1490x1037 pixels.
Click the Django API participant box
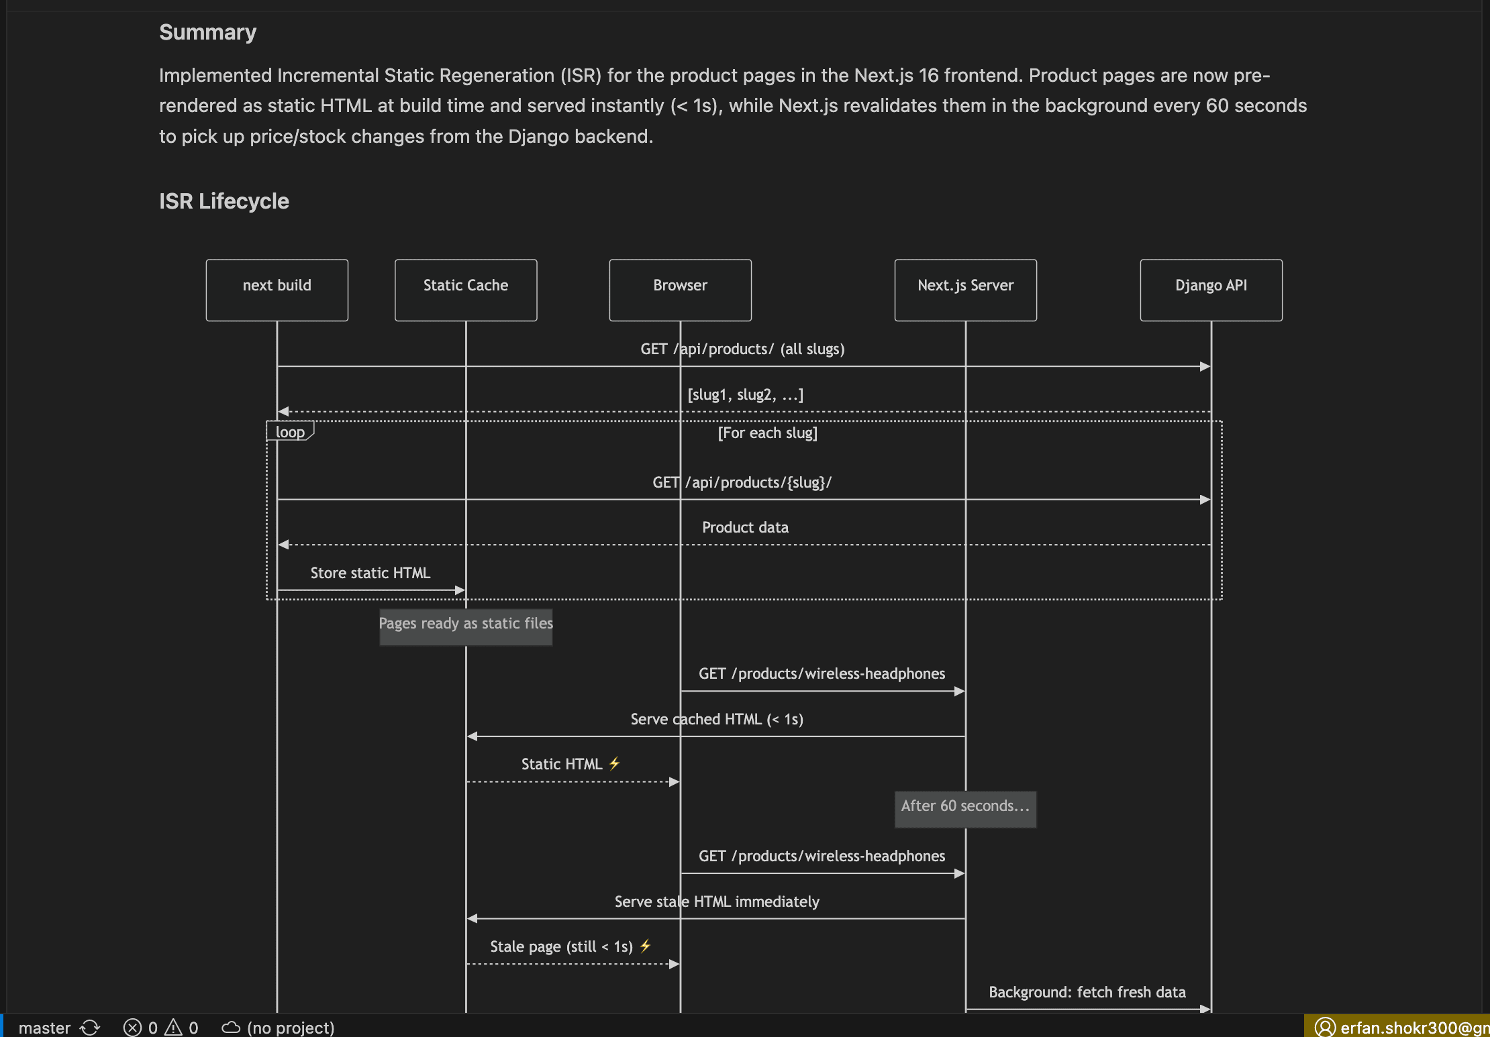[x=1211, y=290]
